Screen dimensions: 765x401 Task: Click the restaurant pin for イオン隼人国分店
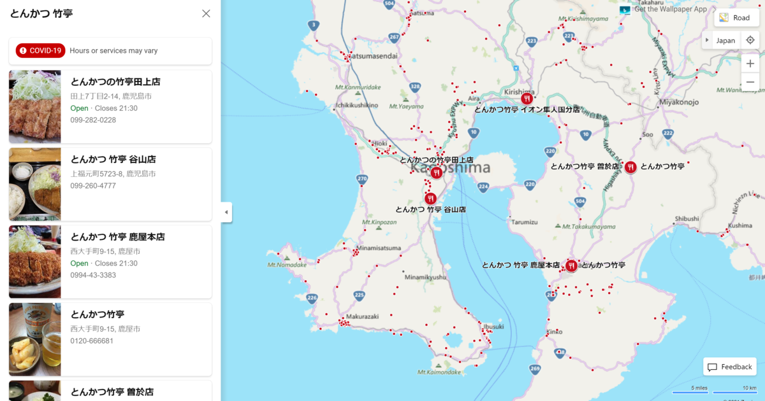tap(527, 99)
